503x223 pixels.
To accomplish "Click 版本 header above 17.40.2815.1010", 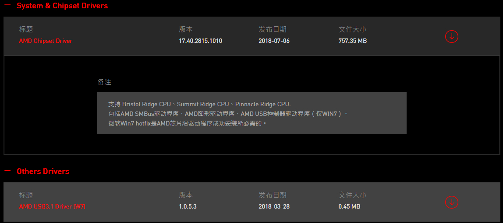I will pos(186,29).
